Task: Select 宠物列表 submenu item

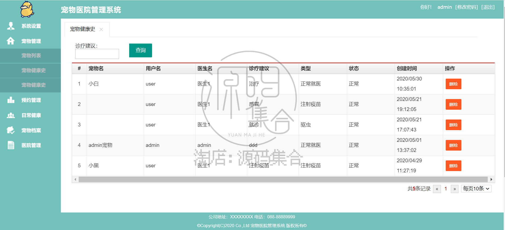Action: coord(30,56)
